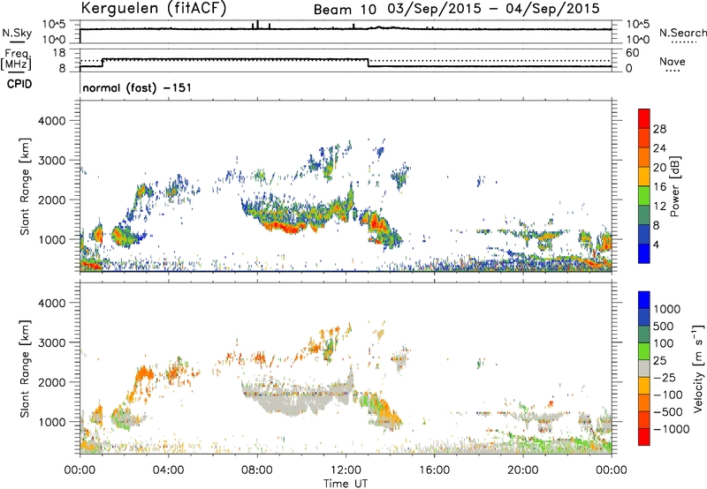Screen dimensions: 707x489
Task: Click the orange echo patch near 03:00 in velocity panel
Action: coord(143,374)
